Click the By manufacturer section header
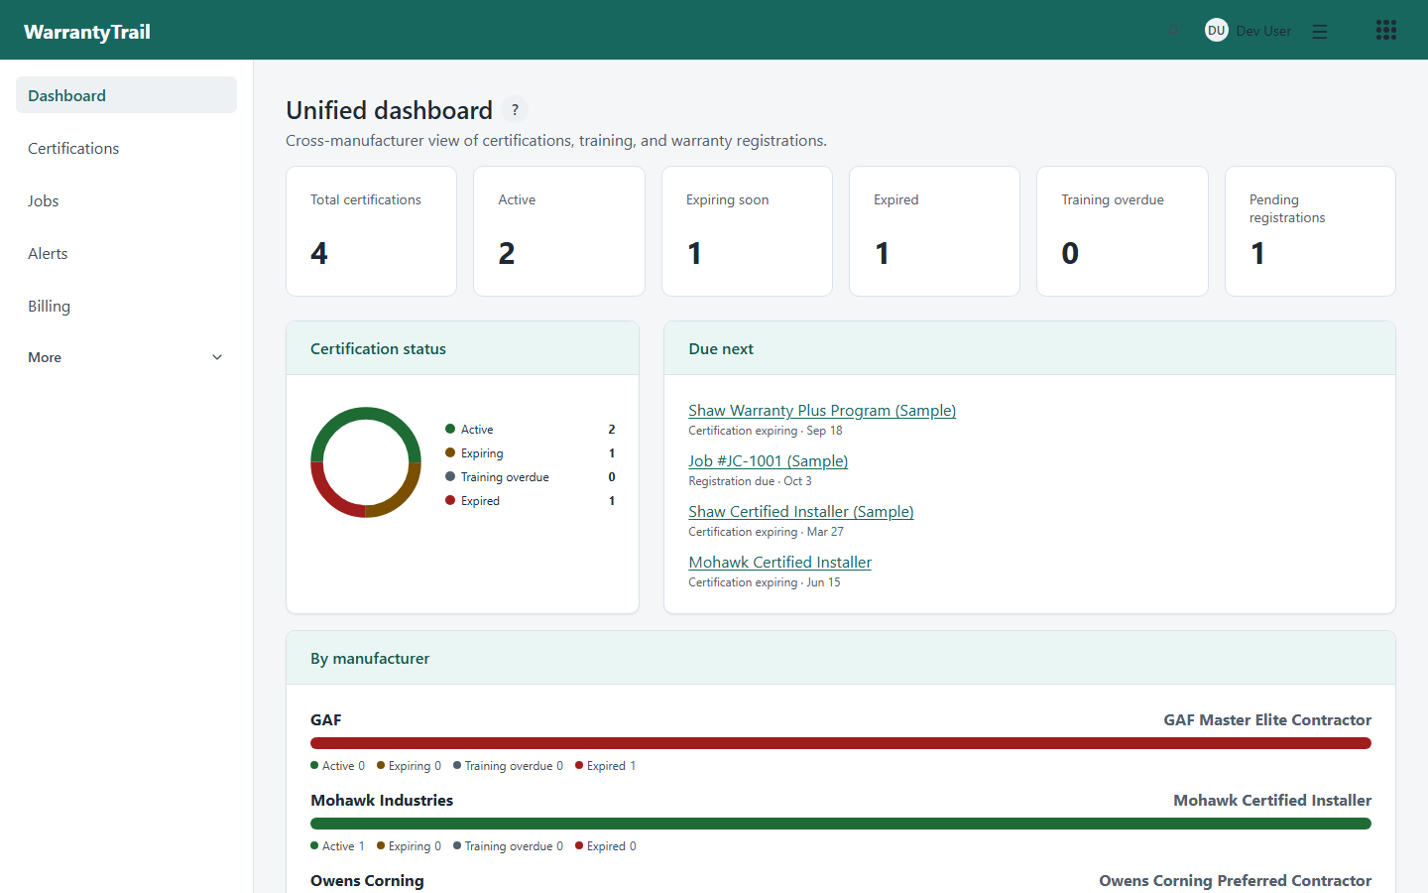Viewport: 1428px width, 893px height. tap(841, 658)
